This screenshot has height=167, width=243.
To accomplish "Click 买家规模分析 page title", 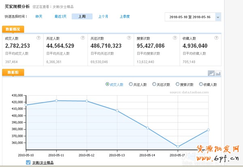I will [x=17, y=6].
